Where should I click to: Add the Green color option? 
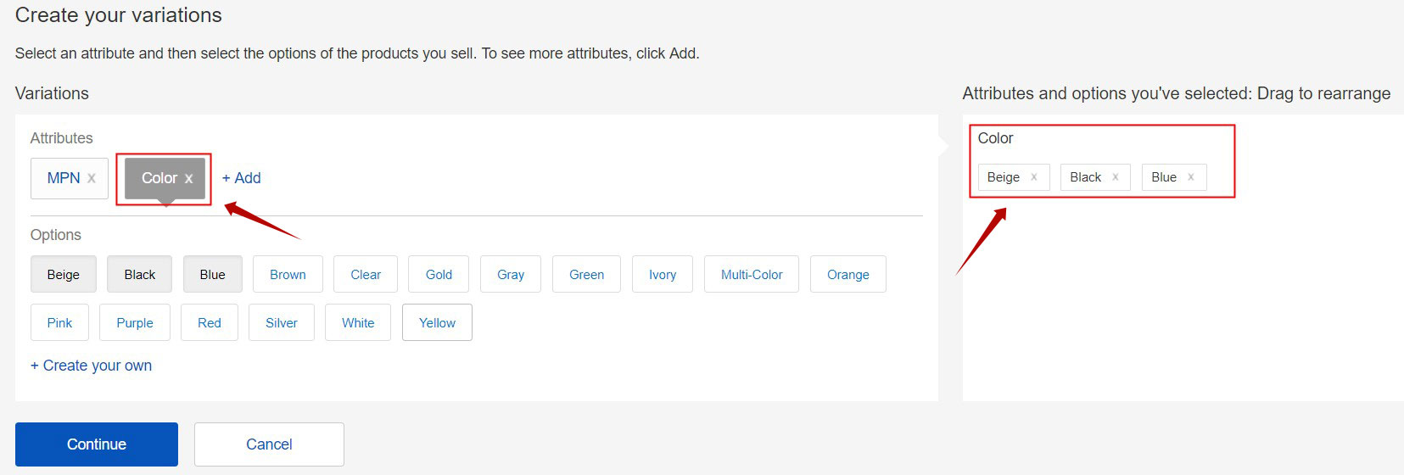[x=586, y=275]
